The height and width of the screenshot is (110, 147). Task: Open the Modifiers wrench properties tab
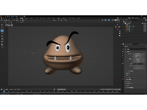tap(123, 66)
